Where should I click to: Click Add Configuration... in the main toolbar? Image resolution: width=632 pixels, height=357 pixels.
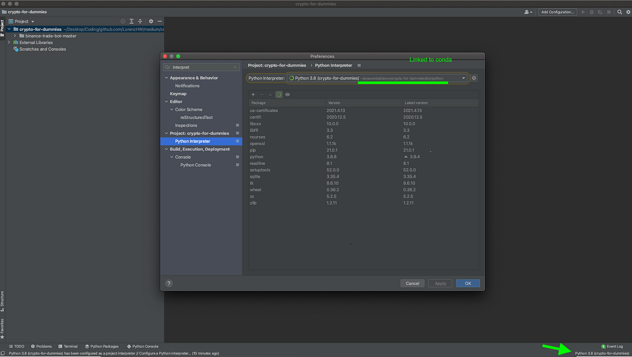pyautogui.click(x=558, y=12)
